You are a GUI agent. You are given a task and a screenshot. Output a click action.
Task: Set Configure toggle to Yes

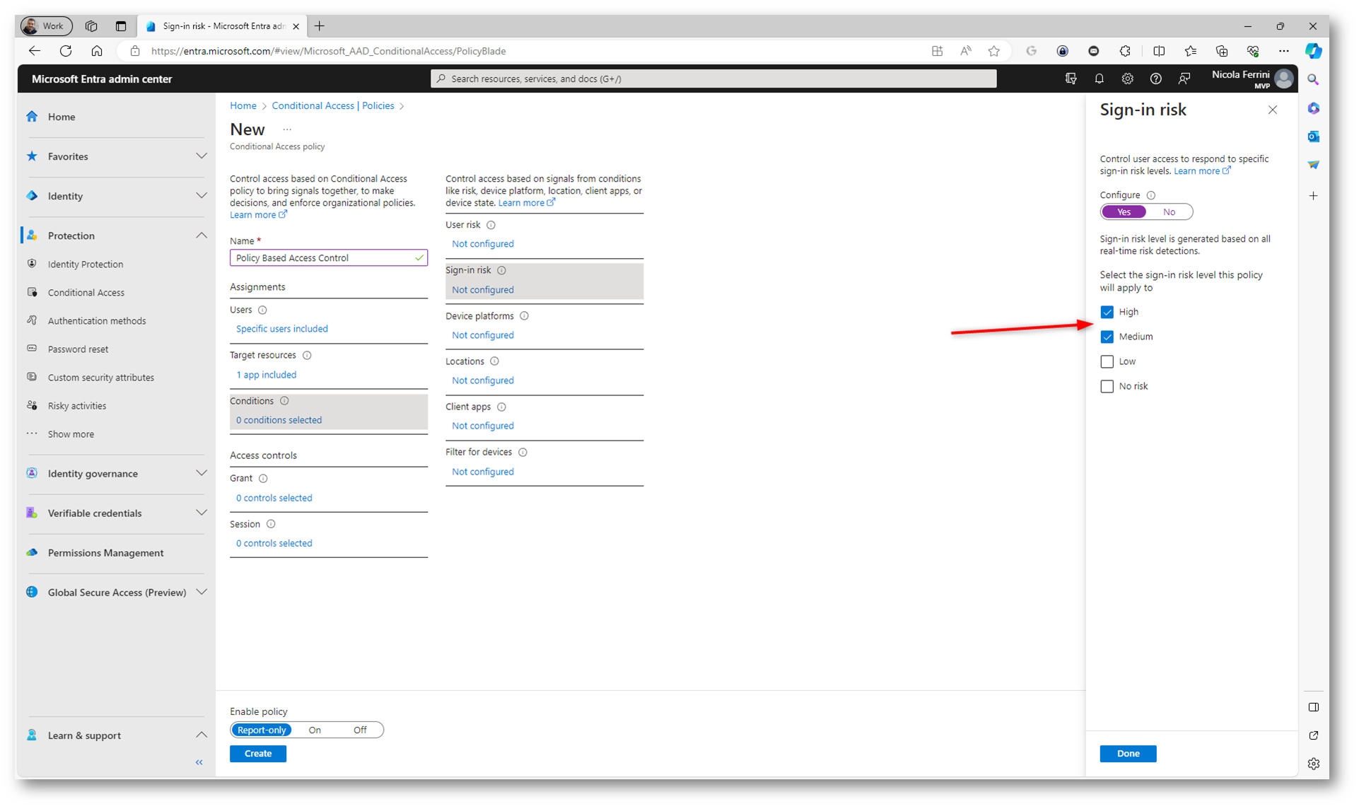pyautogui.click(x=1124, y=212)
